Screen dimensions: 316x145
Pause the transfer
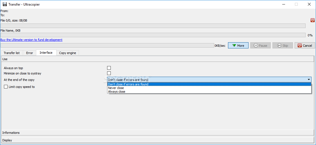tap(260, 46)
